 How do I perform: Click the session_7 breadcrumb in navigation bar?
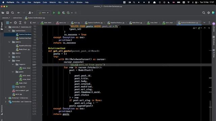pyautogui.click(x=6, y=18)
